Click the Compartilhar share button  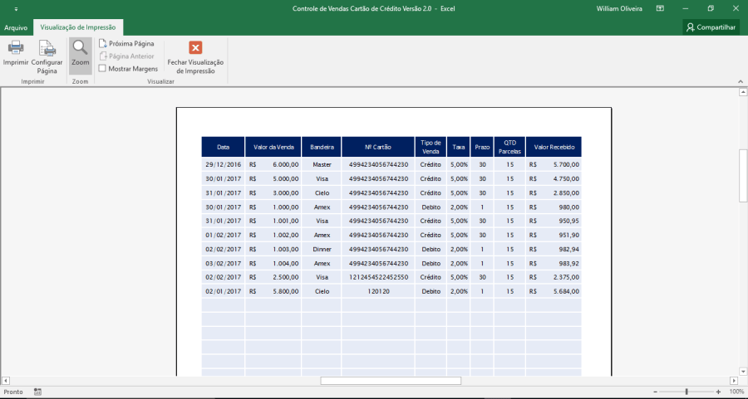[x=711, y=27]
